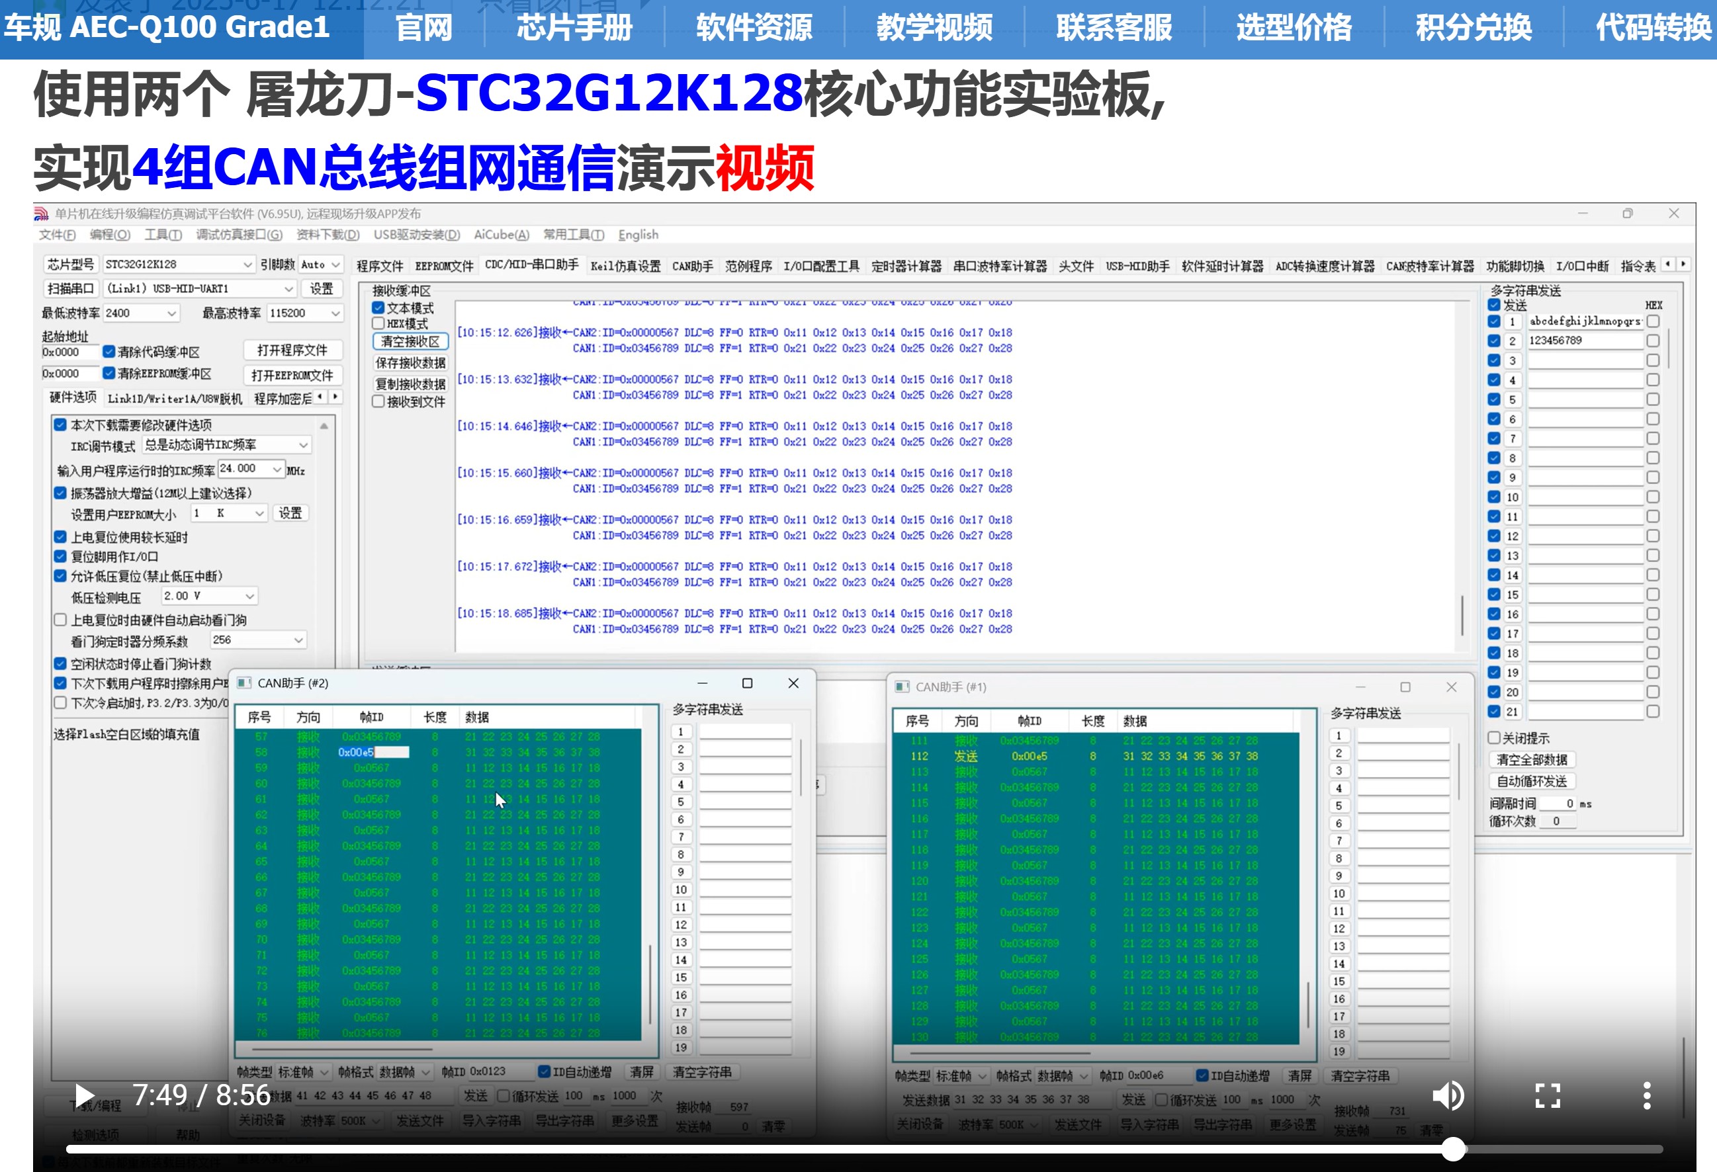Toggle 循环发送 checkbox in CAN助手 (#1) window

[1161, 1100]
